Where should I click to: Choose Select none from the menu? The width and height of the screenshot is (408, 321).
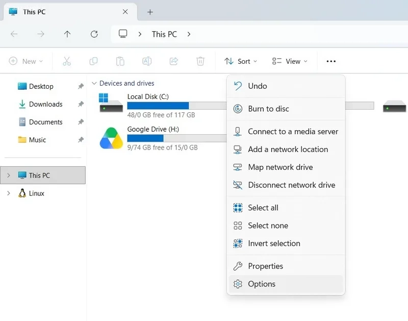point(286,226)
